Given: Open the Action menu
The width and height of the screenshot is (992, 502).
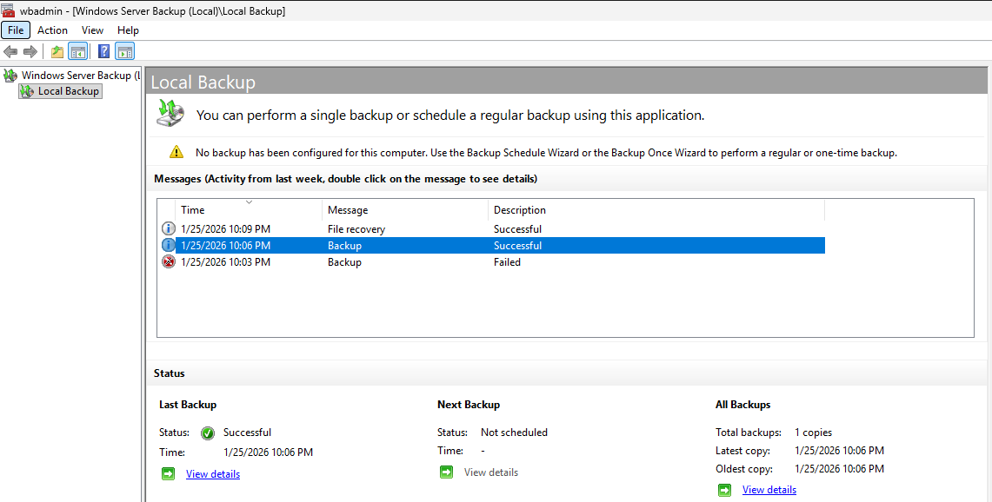Looking at the screenshot, I should point(52,30).
